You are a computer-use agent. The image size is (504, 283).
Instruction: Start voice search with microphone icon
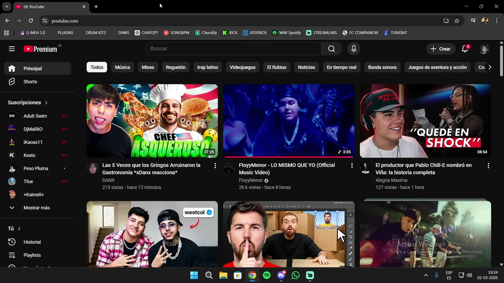(x=354, y=49)
